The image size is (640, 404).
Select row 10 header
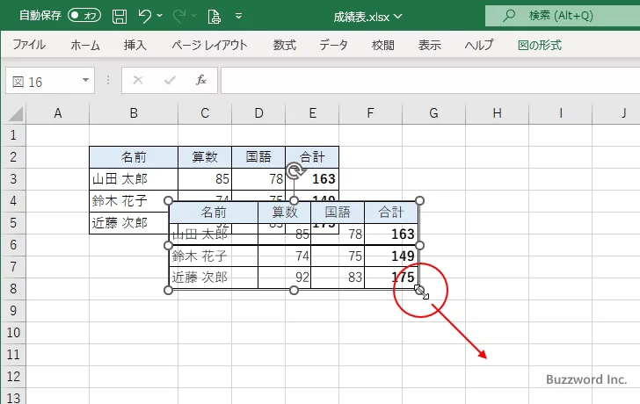(13, 333)
